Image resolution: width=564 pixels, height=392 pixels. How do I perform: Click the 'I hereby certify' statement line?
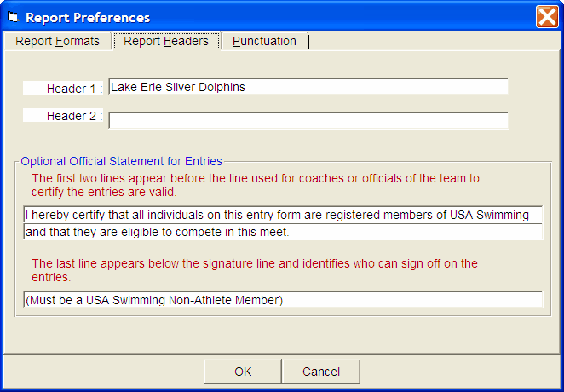coord(282,215)
